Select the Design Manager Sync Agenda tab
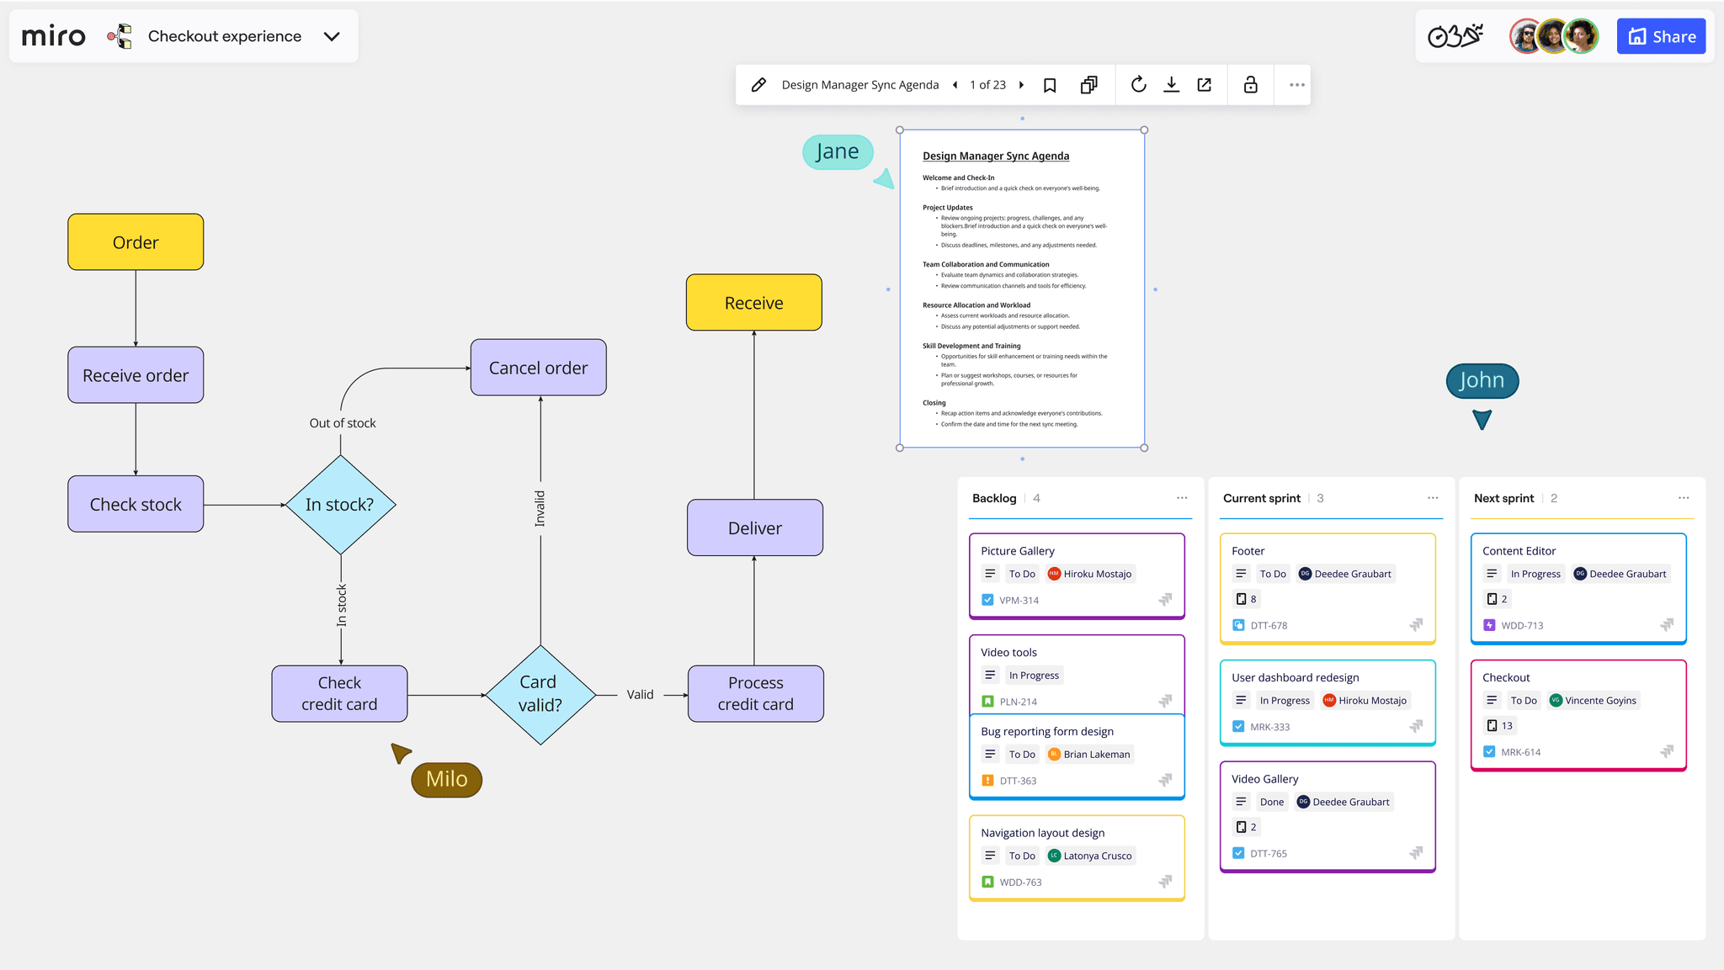The height and width of the screenshot is (970, 1724). (859, 82)
